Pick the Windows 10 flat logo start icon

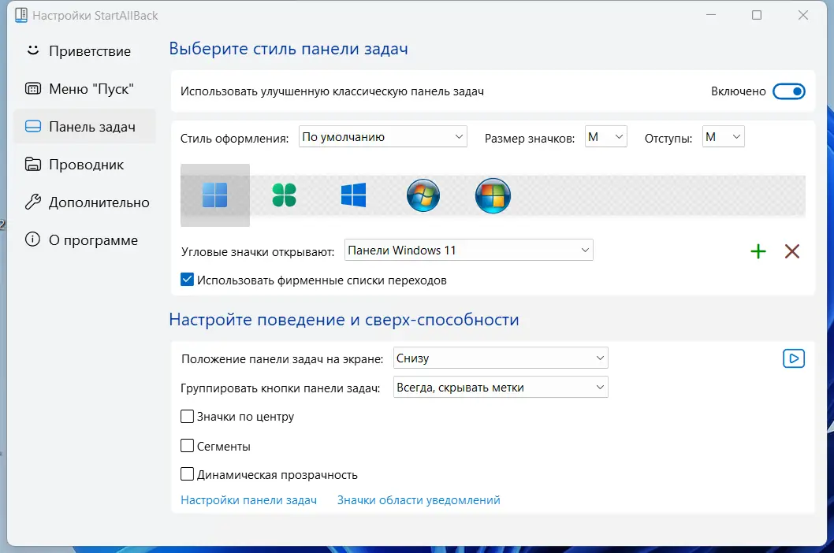click(353, 195)
